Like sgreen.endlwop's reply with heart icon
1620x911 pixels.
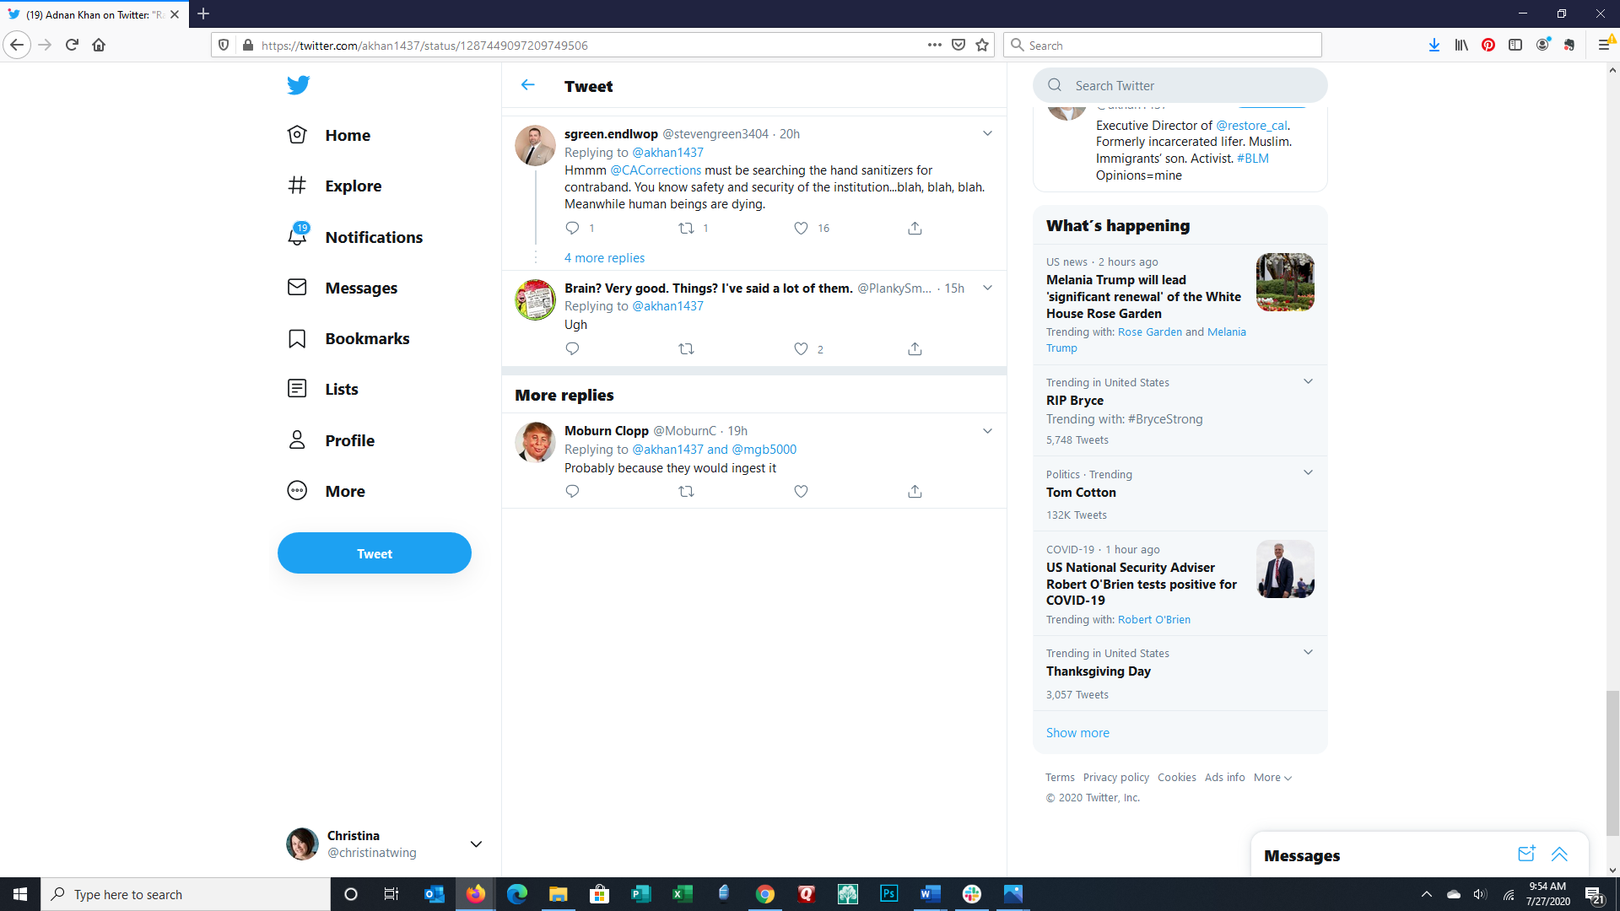click(x=801, y=229)
